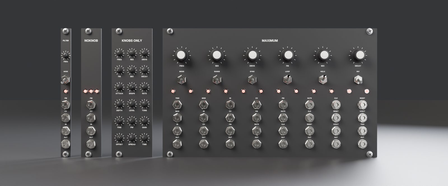
Task: Click the SHAPE knob
Action: (132, 87)
